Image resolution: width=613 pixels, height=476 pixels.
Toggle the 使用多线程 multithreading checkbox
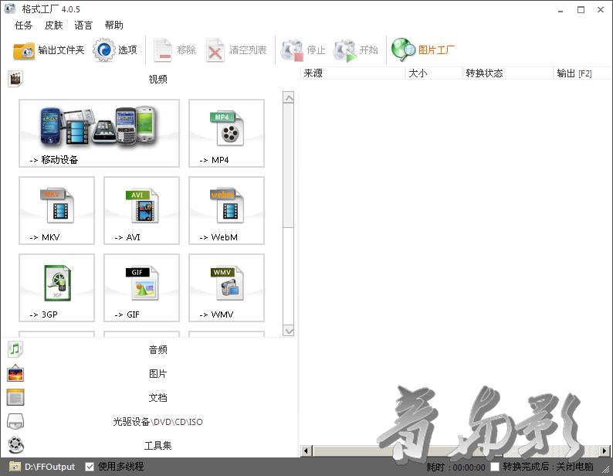pos(90,467)
